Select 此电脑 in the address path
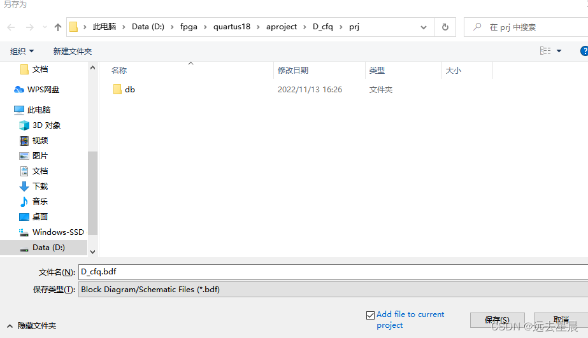The width and height of the screenshot is (588, 338). 104,27
